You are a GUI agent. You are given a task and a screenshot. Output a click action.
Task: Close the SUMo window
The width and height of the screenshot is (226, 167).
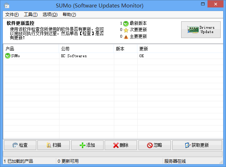point(215,4)
